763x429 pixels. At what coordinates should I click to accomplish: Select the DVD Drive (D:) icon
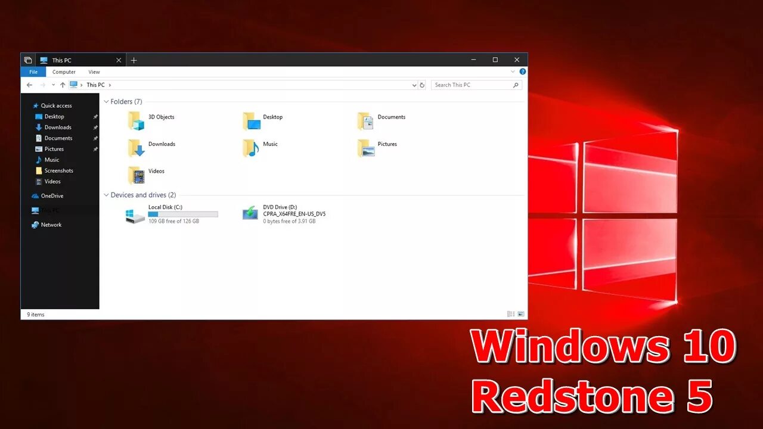coord(250,213)
